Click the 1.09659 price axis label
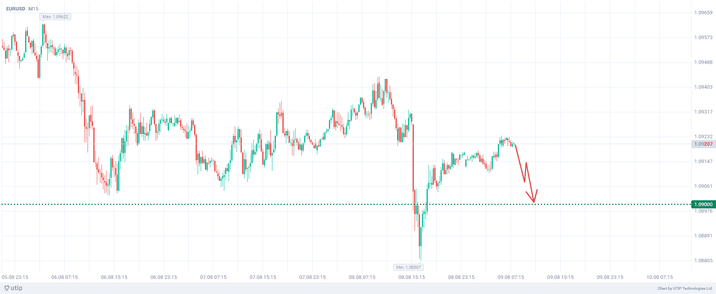The image size is (716, 294). 703,12
